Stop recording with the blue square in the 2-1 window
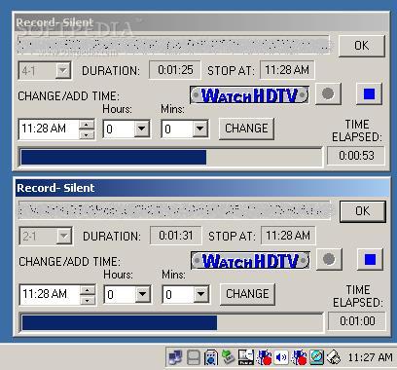This screenshot has width=397, height=370. pos(370,259)
